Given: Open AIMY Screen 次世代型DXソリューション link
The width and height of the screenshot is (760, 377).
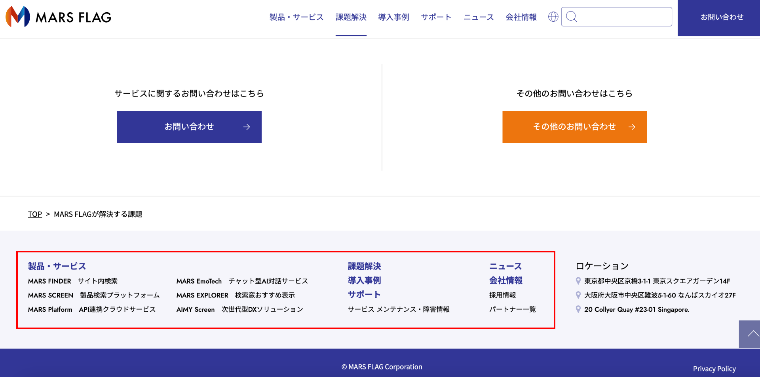Looking at the screenshot, I should pos(240,309).
